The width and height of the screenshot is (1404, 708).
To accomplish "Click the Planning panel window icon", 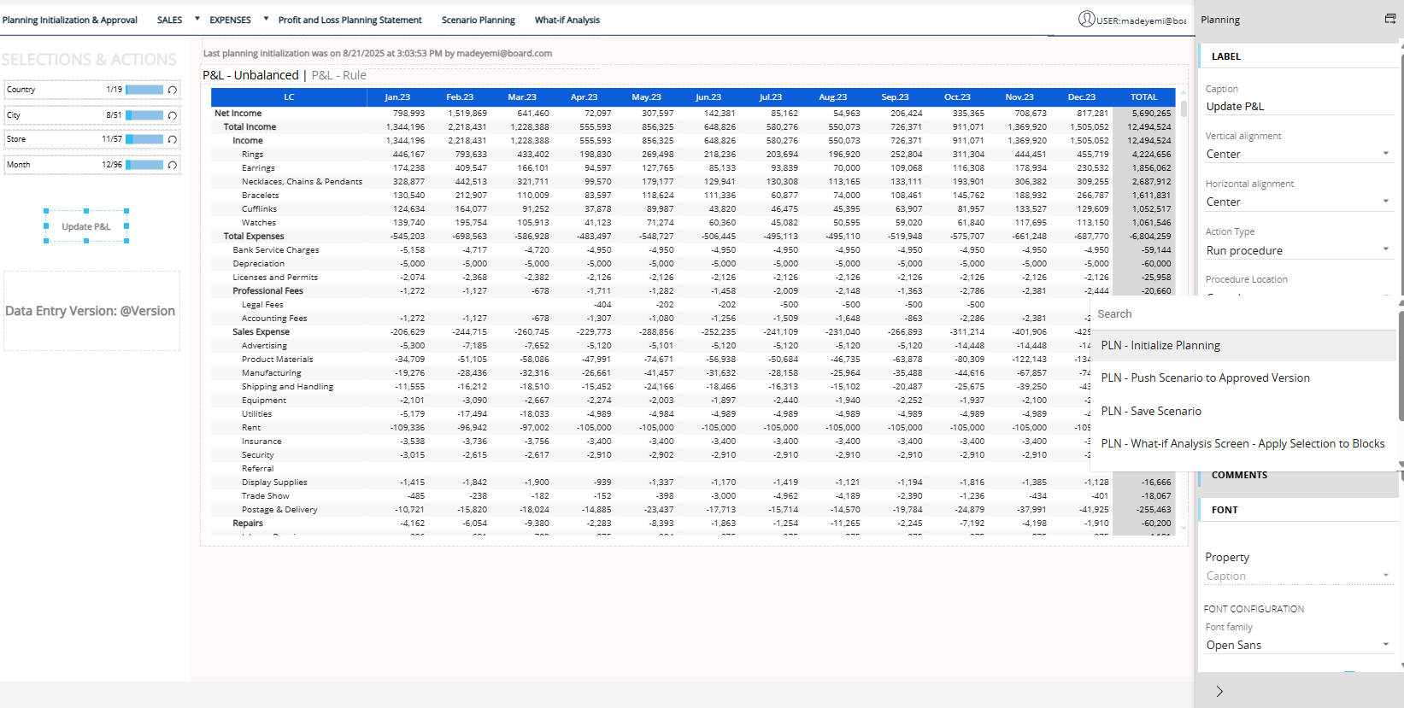I will pos(1389,19).
